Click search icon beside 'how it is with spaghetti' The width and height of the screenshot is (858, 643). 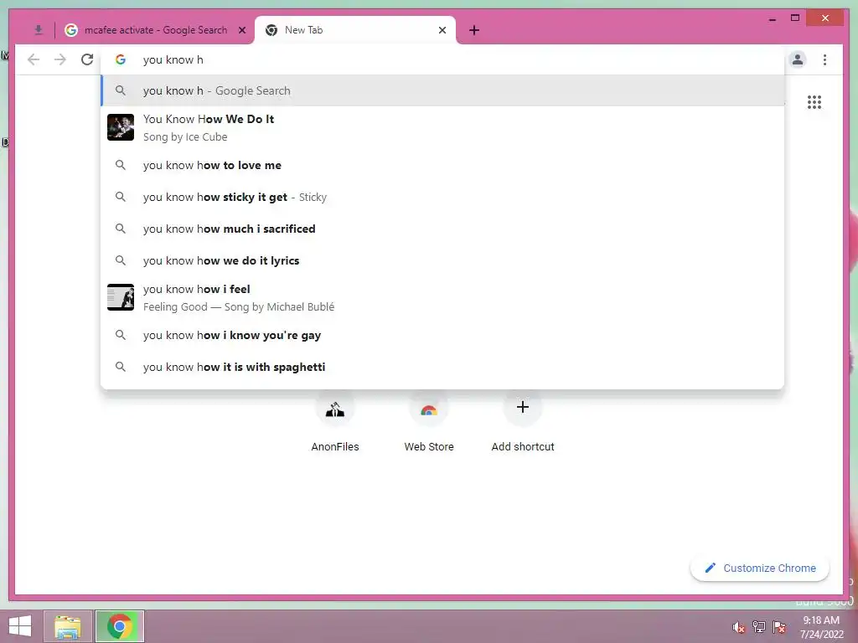(121, 367)
